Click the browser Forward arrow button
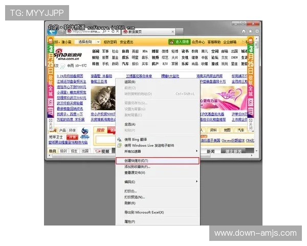 pyautogui.click(x=62, y=32)
